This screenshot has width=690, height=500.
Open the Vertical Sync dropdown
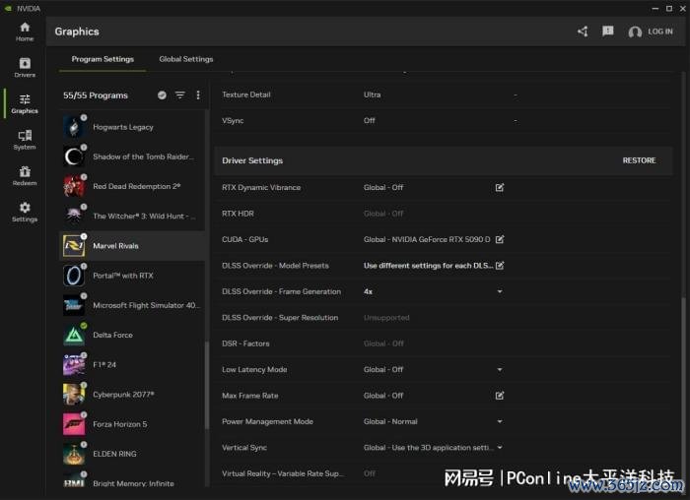[x=500, y=447]
